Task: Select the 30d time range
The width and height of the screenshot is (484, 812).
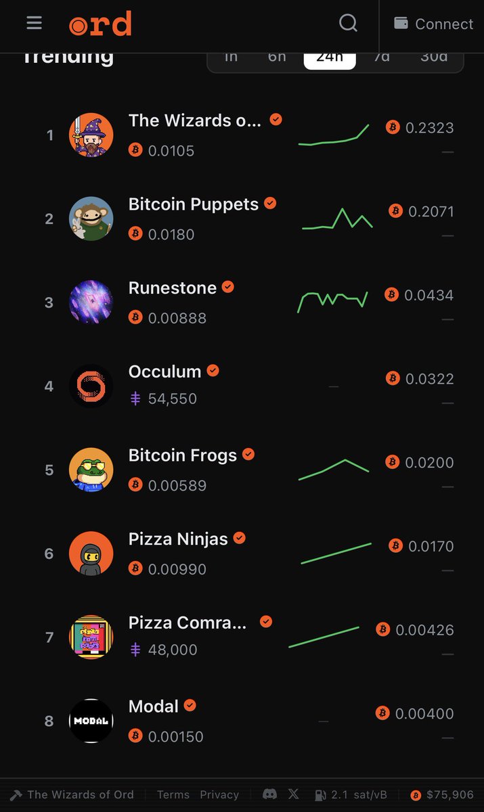Action: click(x=434, y=58)
